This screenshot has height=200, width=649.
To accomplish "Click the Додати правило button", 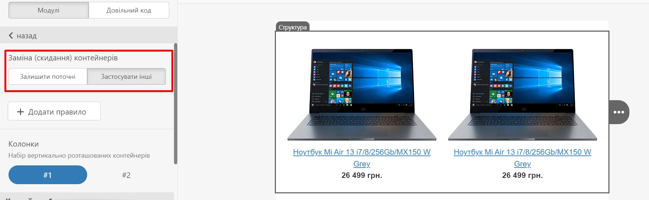I will (54, 111).
